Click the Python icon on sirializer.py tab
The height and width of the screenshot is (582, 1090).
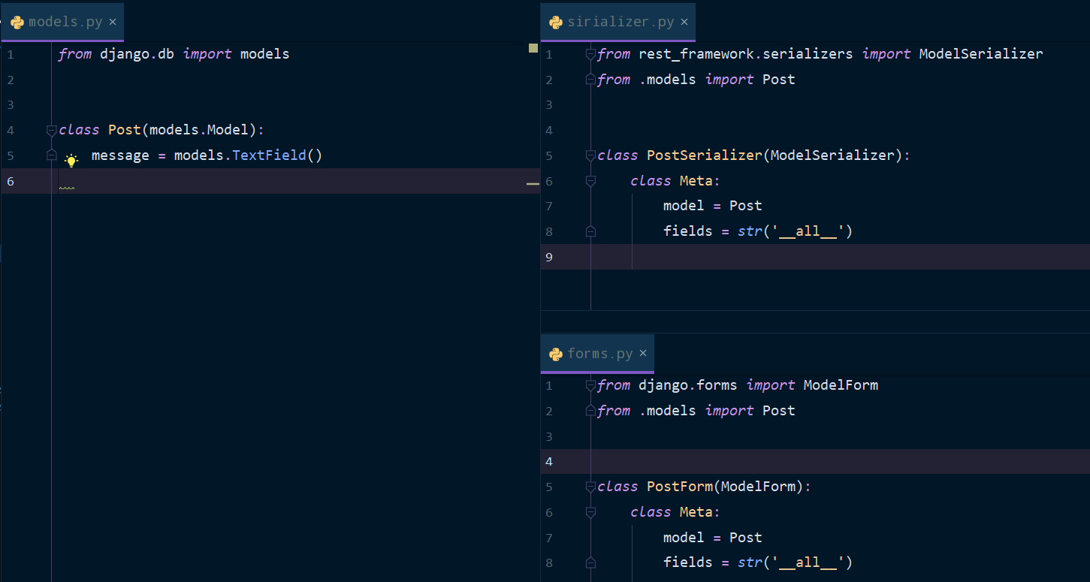[556, 22]
